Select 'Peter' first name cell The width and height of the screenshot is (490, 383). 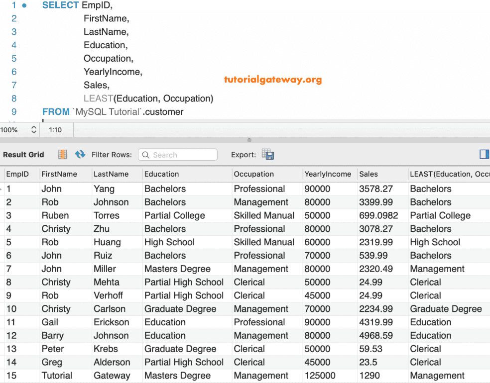tap(53, 349)
